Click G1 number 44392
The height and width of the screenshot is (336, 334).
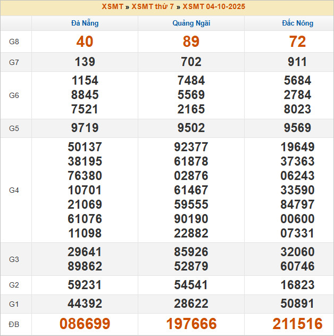pos(85,304)
